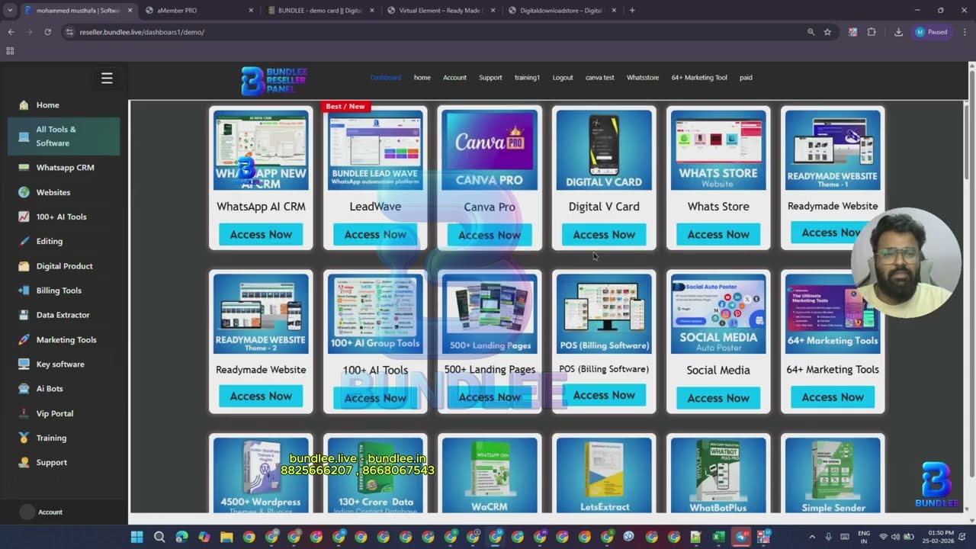Open File Explorer from taskbar
This screenshot has height=549, width=976.
coord(226,537)
